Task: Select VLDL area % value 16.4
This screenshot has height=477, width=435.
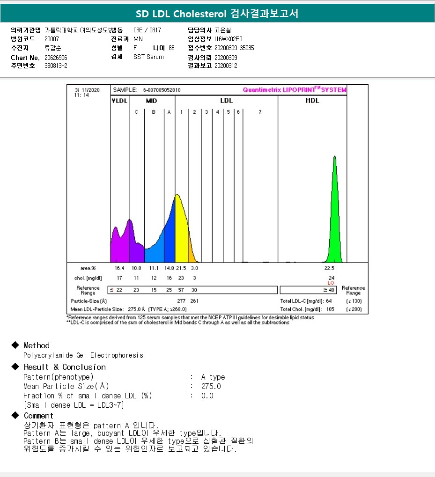Action: coord(119,268)
